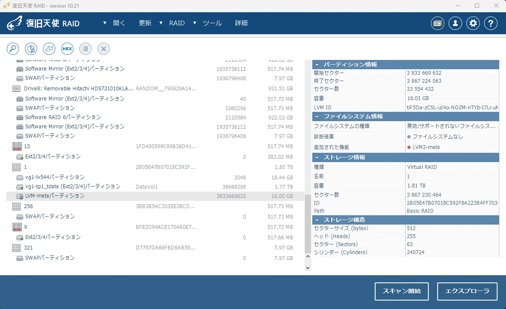Click the LVM-meta partition icon
Image resolution: width=506 pixels, height=309 pixels.
tap(20, 196)
